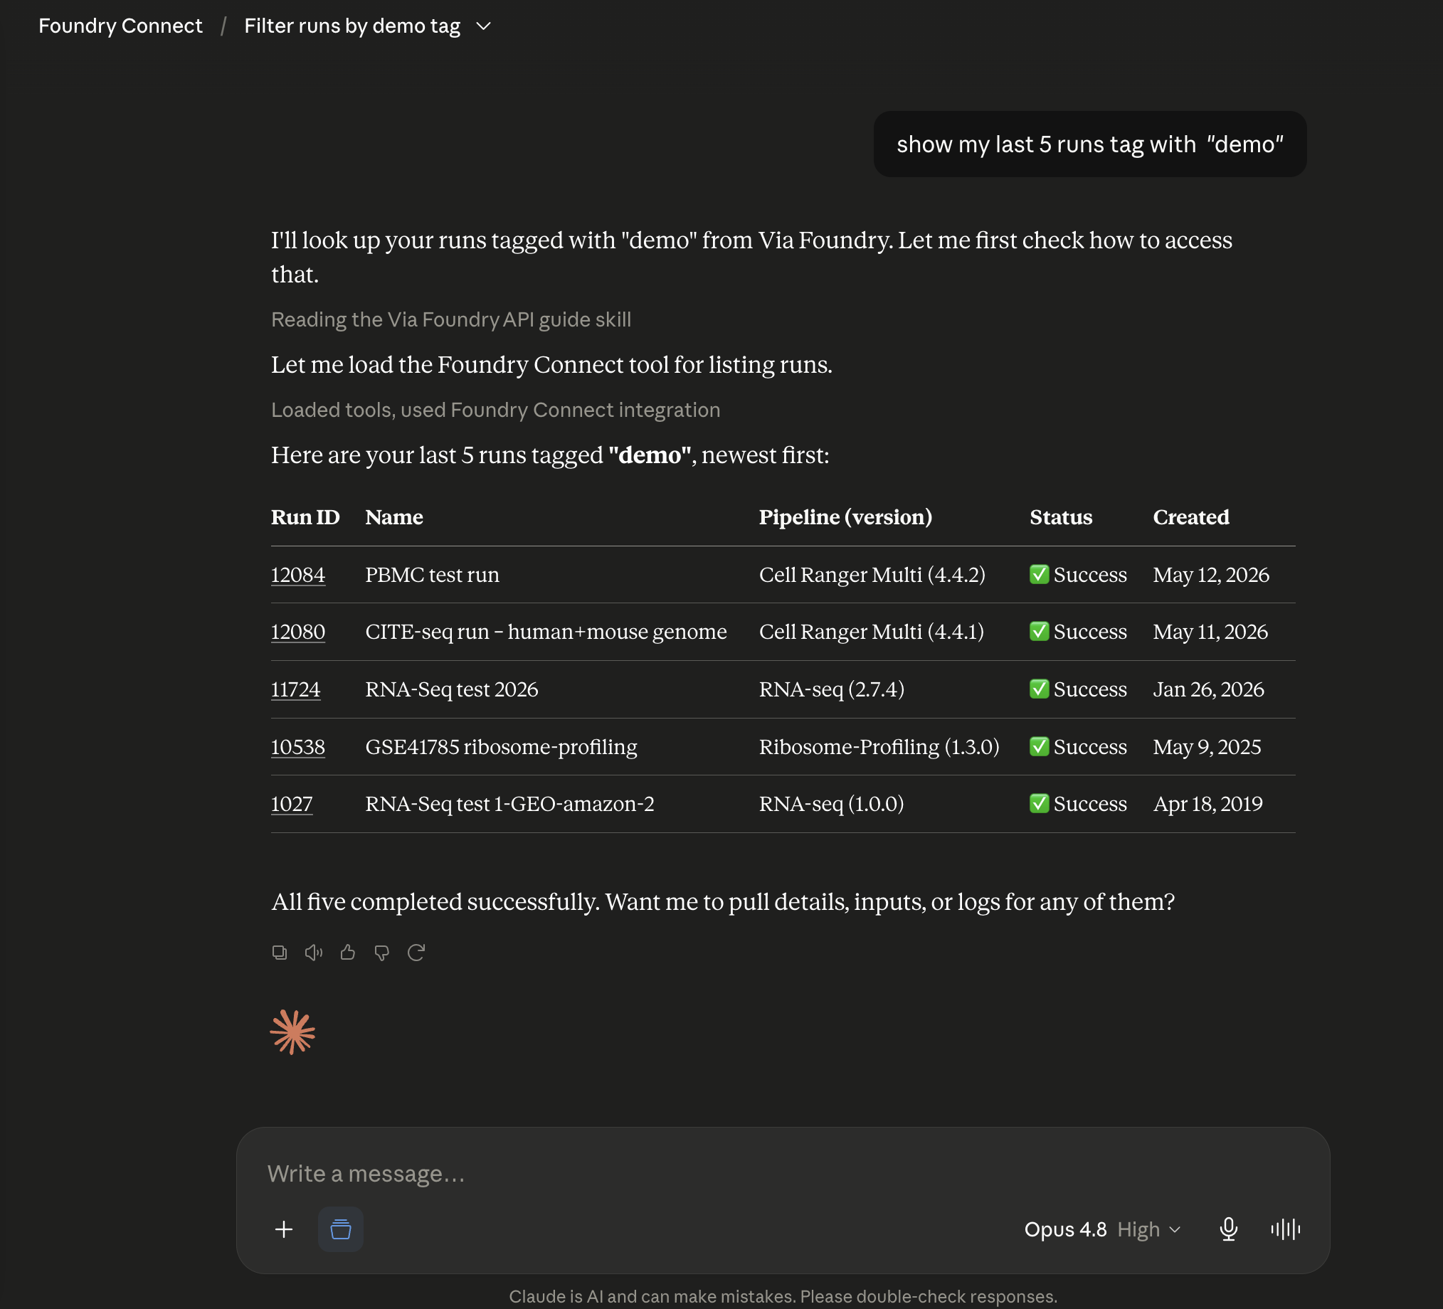1443x1309 pixels.
Task: Open the Foundry Connect project breadcrumb
Action: (120, 26)
